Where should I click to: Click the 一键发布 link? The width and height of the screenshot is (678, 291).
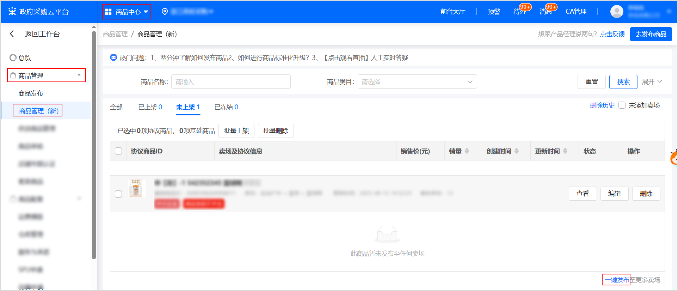pyautogui.click(x=616, y=280)
